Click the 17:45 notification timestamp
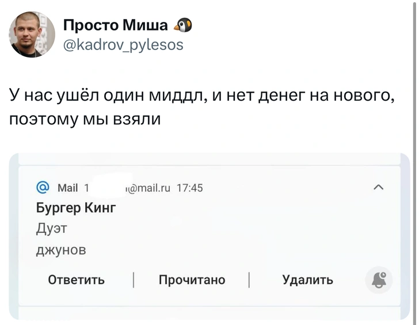The height and width of the screenshot is (325, 419). pos(190,188)
